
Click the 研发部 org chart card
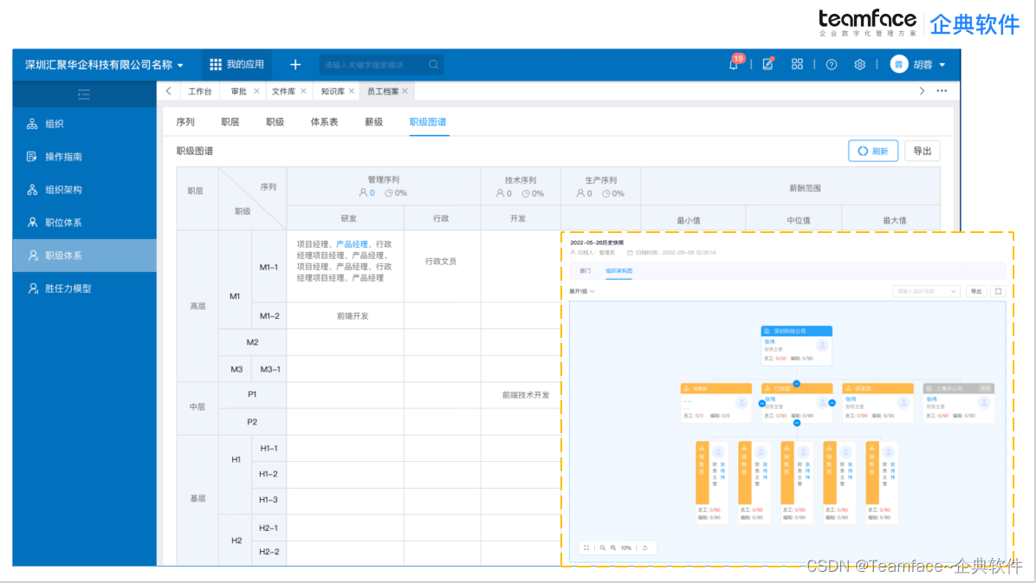click(878, 403)
